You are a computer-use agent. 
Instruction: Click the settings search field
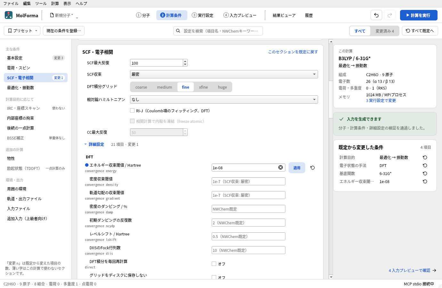pyautogui.click(x=218, y=31)
